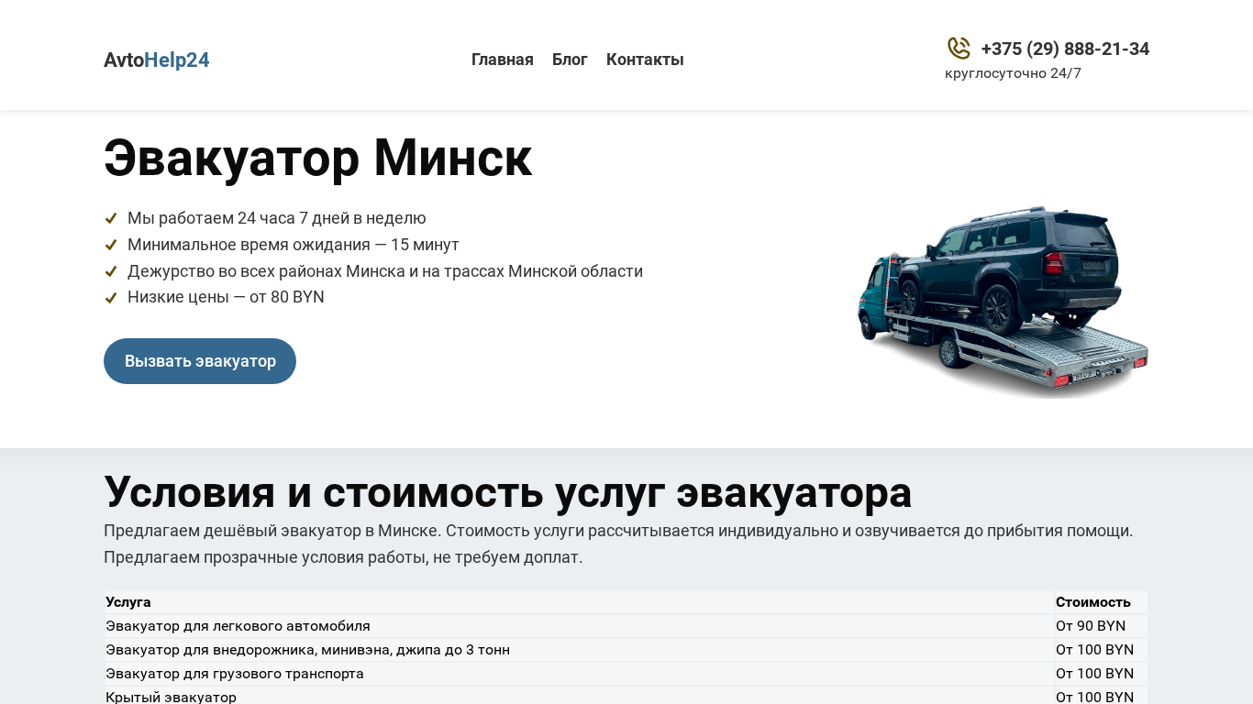Select text Минимальное время ожидания — 15 минут
Image resolution: width=1253 pixels, height=704 pixels.
pos(294,245)
